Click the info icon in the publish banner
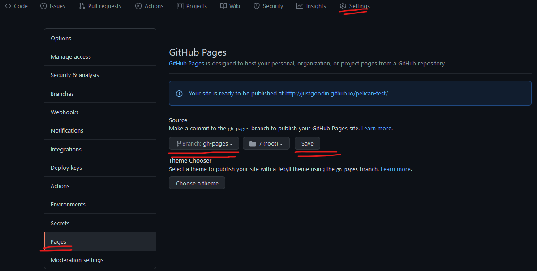 [179, 93]
